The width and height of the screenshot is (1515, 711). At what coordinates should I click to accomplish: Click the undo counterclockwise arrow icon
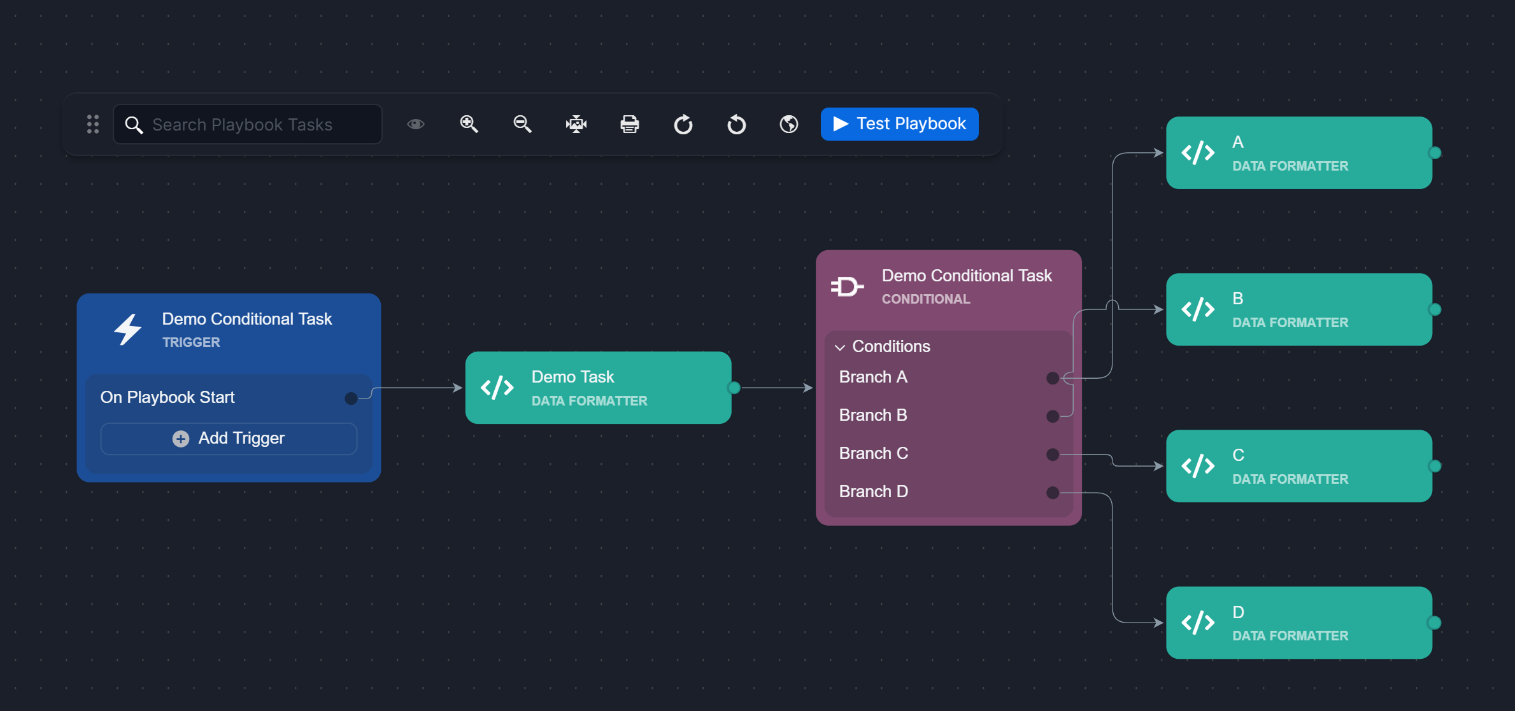(736, 124)
